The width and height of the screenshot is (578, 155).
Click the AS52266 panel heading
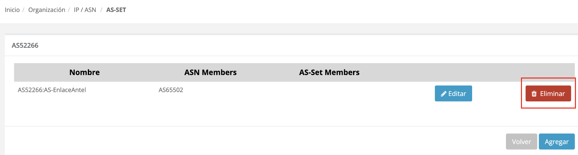click(25, 45)
